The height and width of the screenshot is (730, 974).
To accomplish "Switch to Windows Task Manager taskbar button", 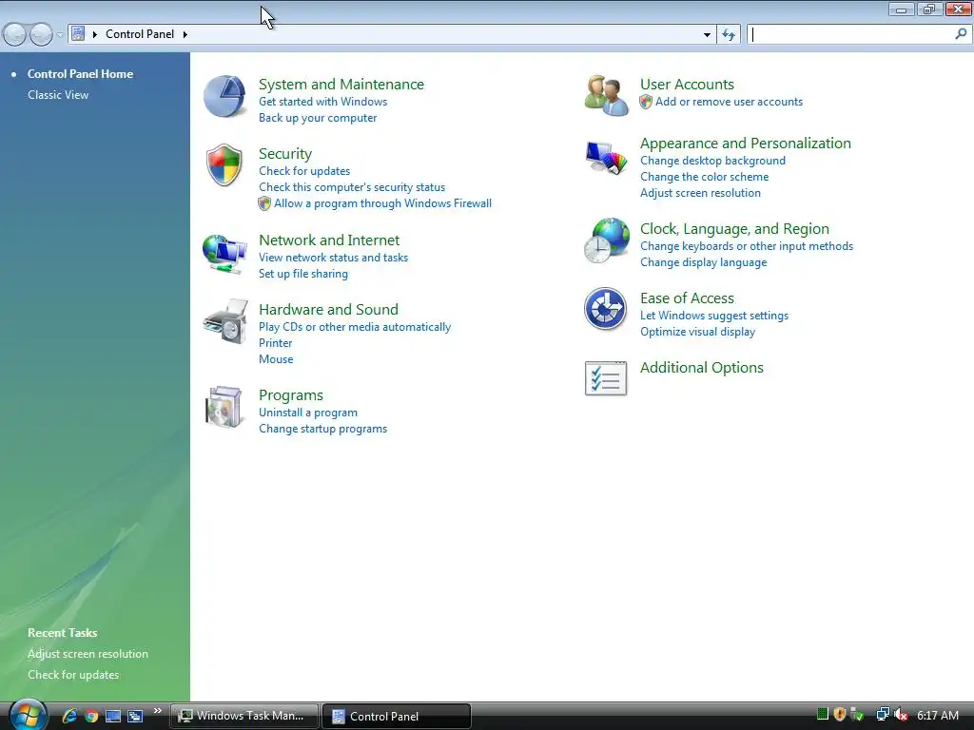I will (x=244, y=716).
